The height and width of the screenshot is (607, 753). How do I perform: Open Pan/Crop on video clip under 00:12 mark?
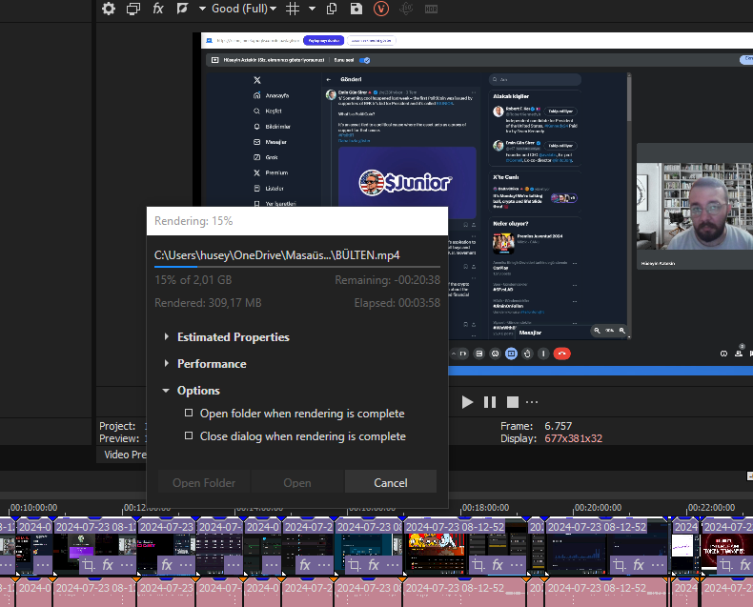88,565
